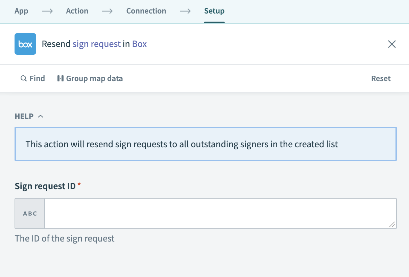The image size is (409, 277).
Task: Go to the Action step
Action: point(77,11)
